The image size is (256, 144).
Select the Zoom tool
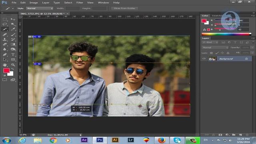coord(13,65)
